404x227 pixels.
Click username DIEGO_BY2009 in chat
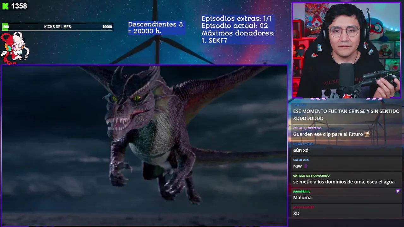pos(303,144)
